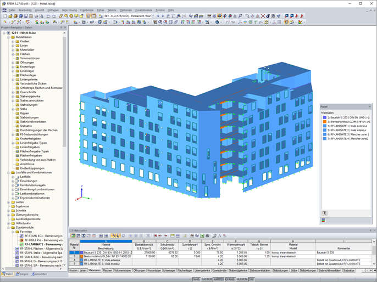Select row 3 header in materials table
Image resolution: width=377 pixels, height=282 pixels.
(x=74, y=256)
